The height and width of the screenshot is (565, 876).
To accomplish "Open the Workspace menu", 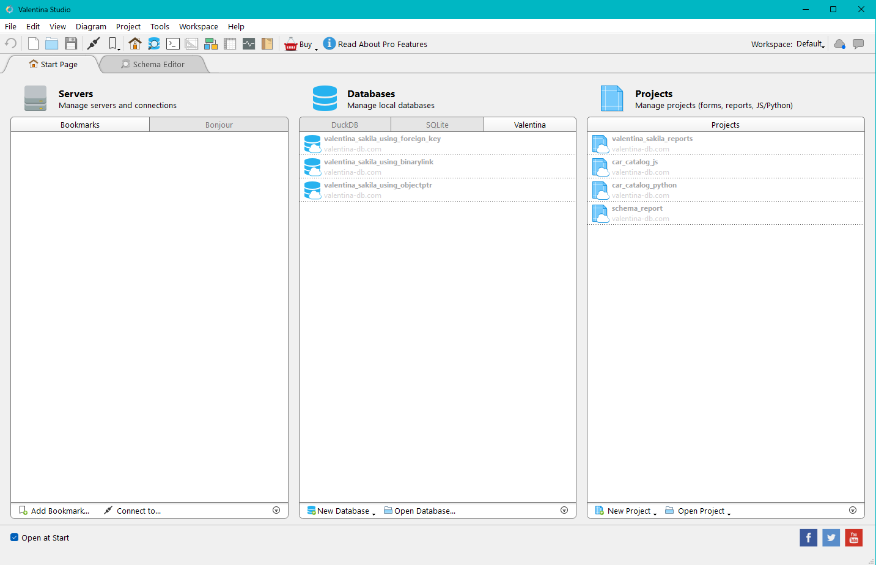I will tap(199, 26).
